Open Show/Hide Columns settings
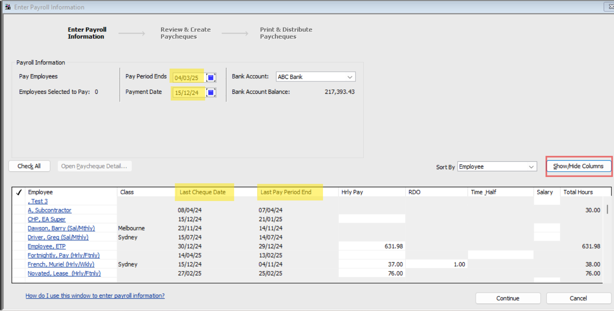 (578, 166)
